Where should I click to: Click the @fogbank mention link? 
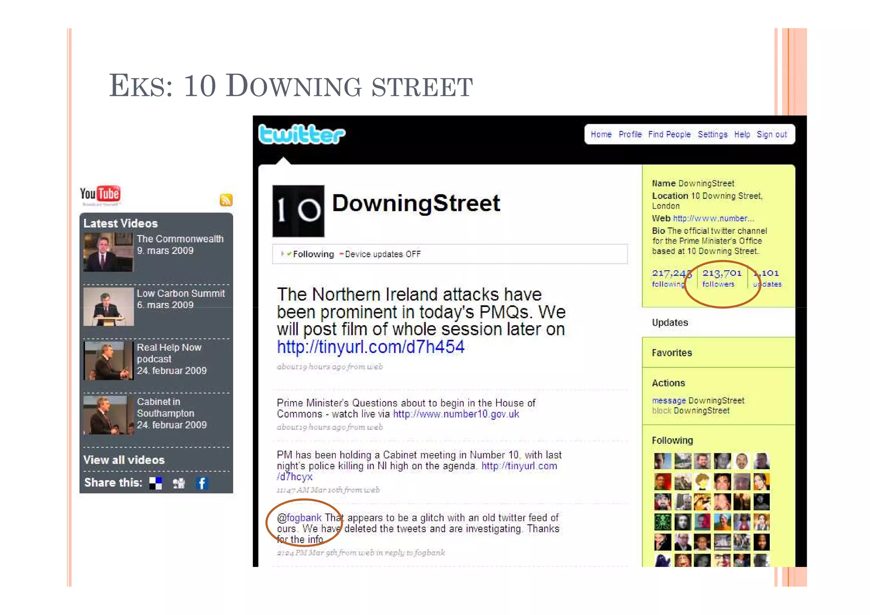299,518
